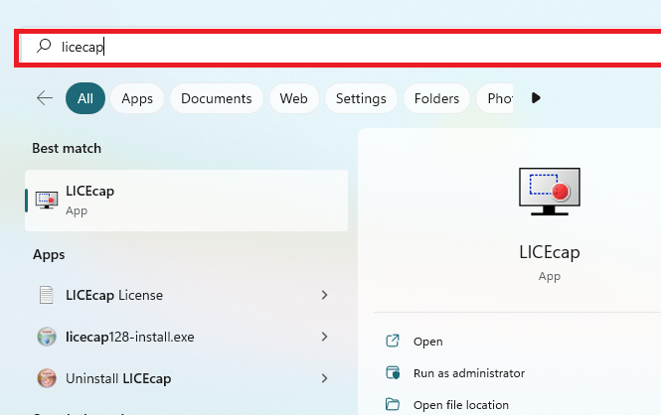Select the All filter tab
Viewport: 661px width, 415px height.
click(x=85, y=98)
